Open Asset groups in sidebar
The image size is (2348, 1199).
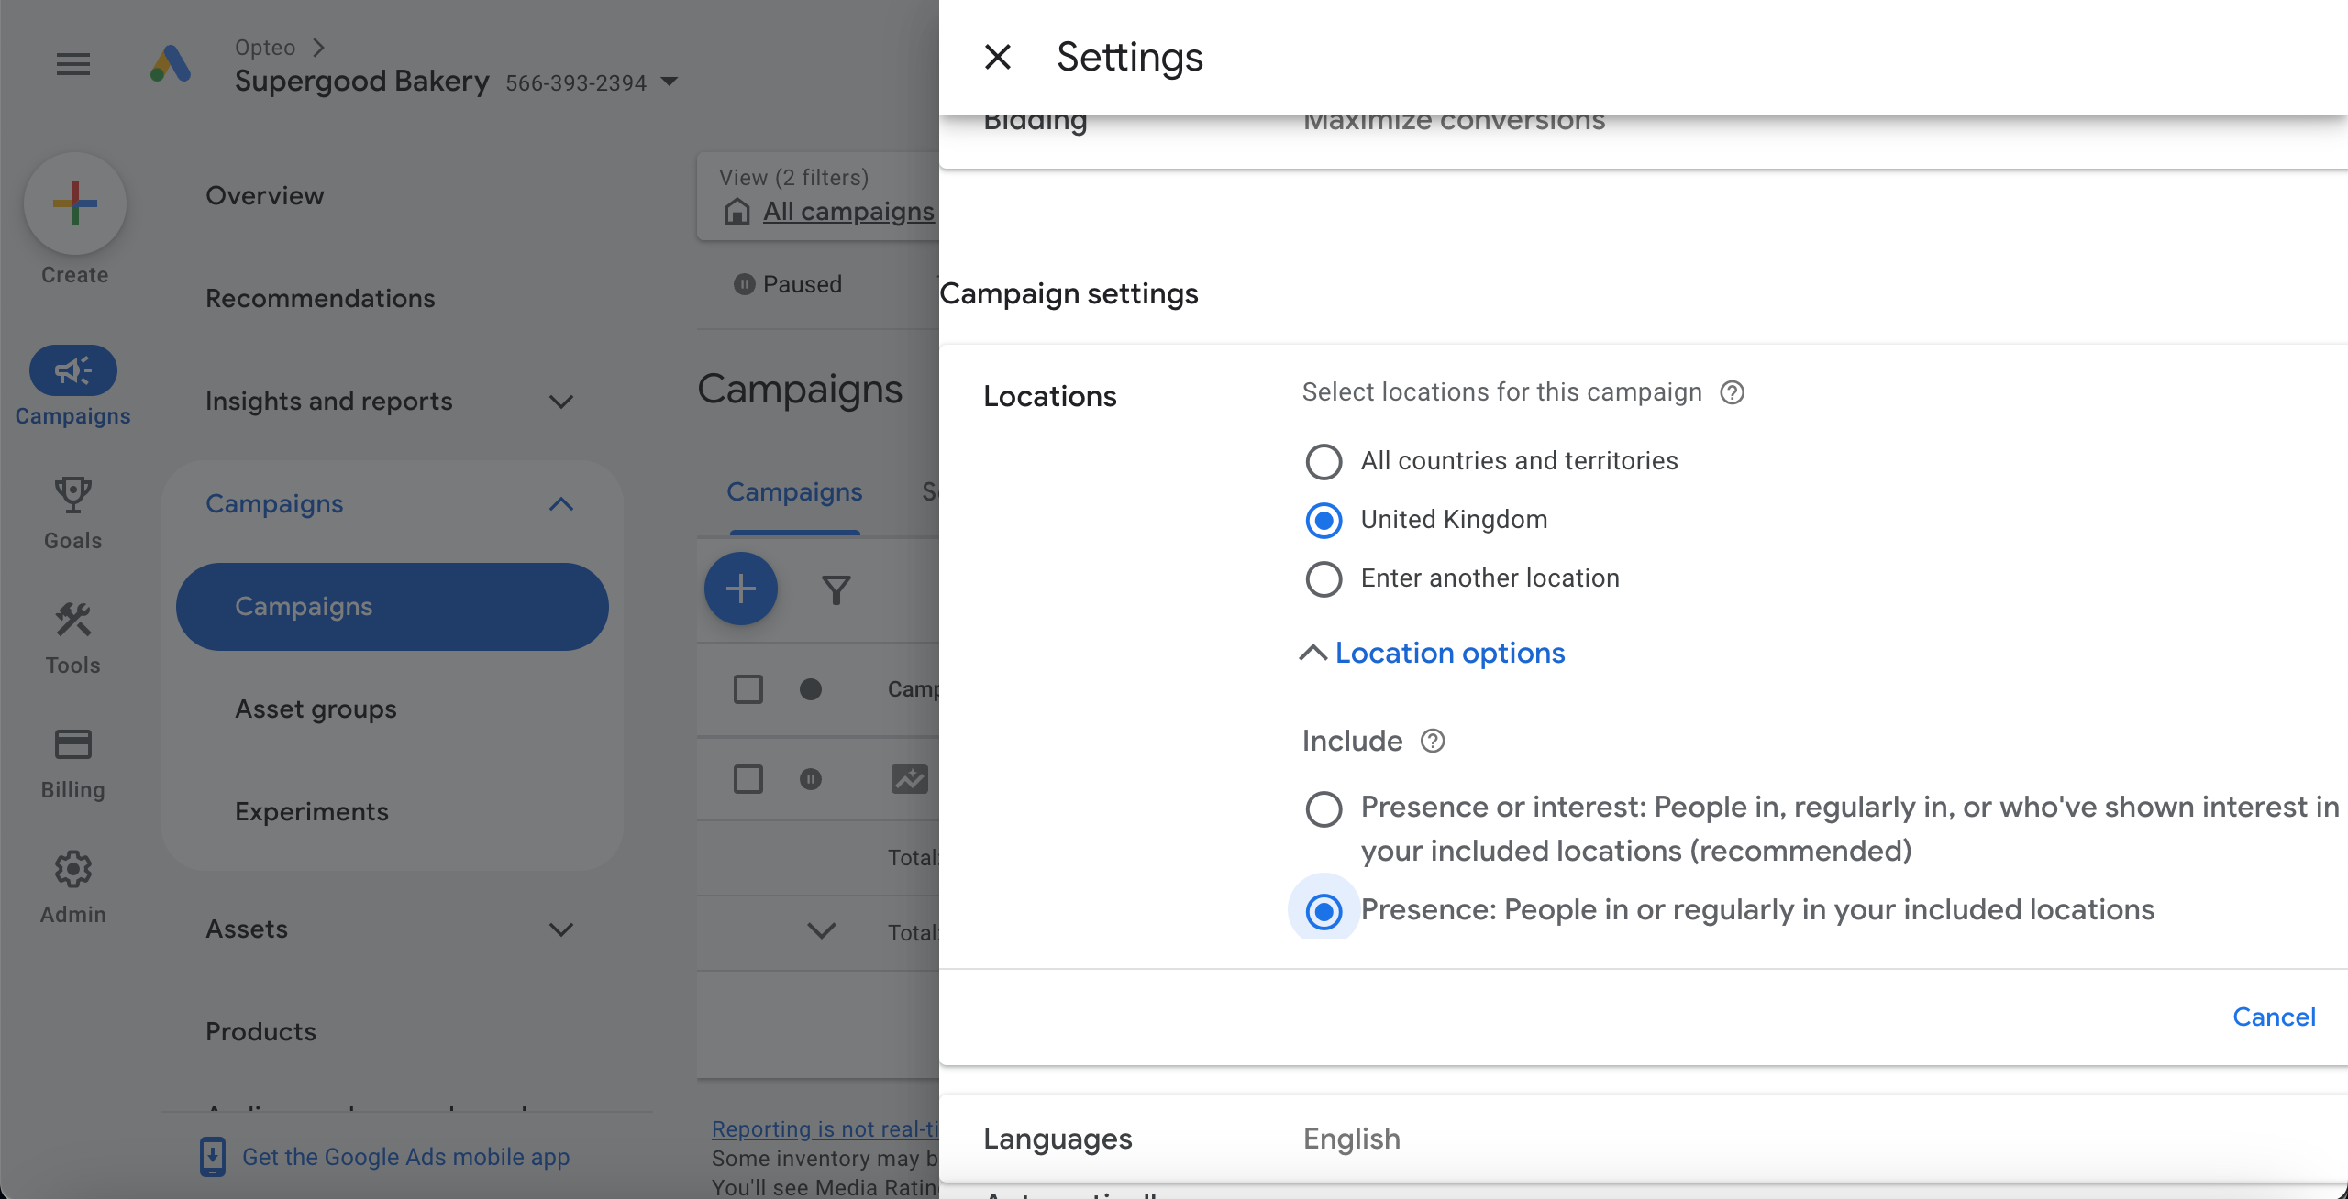(316, 709)
